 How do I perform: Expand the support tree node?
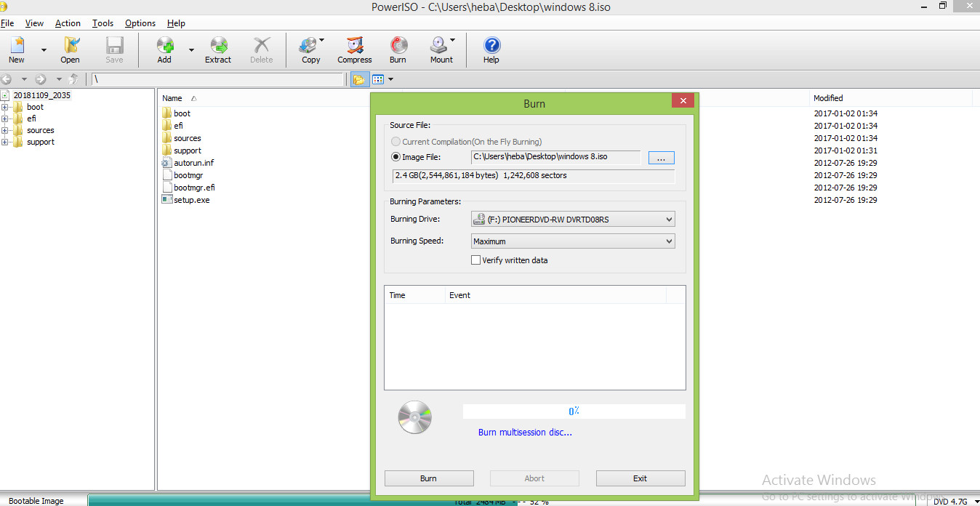point(5,142)
